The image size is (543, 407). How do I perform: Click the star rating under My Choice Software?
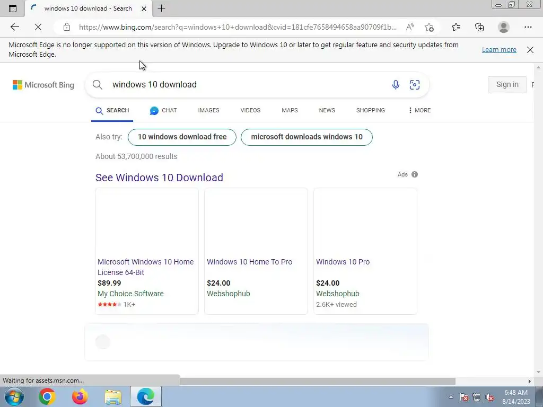109,305
